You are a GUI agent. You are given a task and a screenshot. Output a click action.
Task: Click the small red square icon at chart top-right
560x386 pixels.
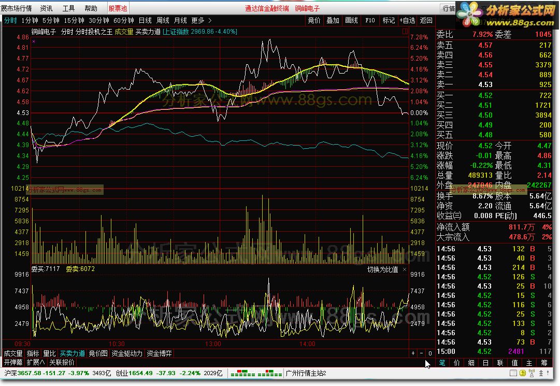tap(405, 32)
